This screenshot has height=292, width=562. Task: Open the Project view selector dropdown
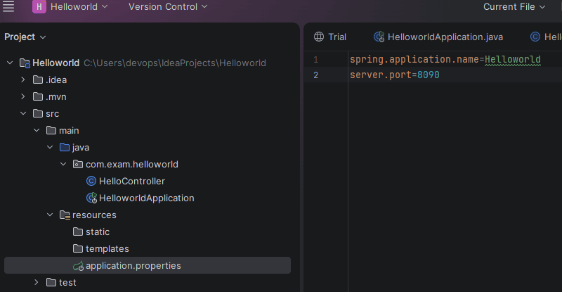[25, 37]
